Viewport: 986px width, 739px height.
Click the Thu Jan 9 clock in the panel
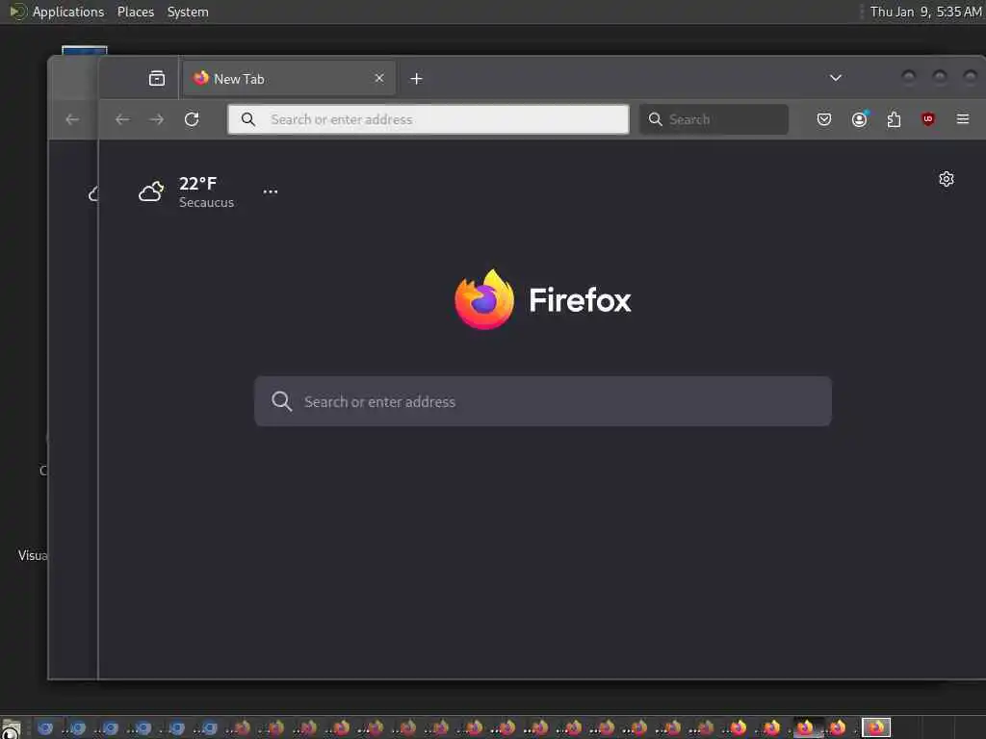click(x=925, y=12)
